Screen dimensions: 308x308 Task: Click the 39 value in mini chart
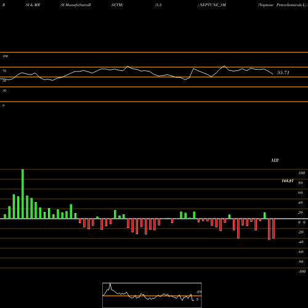pyautogui.click(x=199, y=292)
